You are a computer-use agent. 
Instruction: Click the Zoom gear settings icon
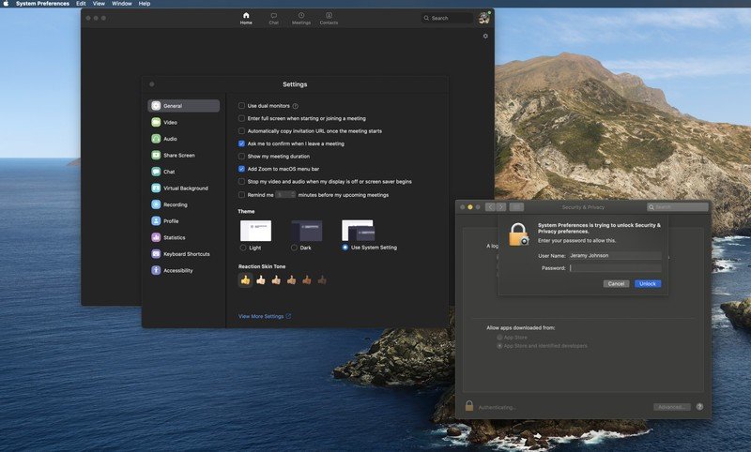[x=485, y=37]
